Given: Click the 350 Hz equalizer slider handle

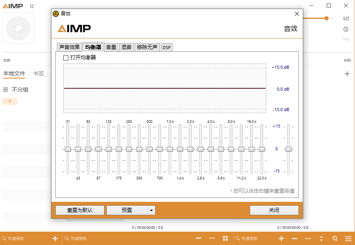Looking at the screenshot, I should tap(139, 149).
